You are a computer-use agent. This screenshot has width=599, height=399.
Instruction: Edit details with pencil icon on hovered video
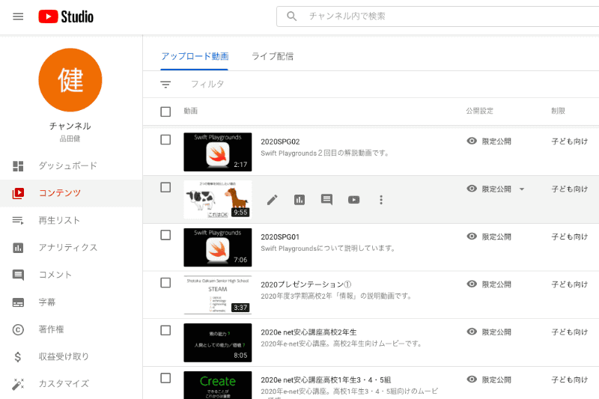[x=273, y=200]
